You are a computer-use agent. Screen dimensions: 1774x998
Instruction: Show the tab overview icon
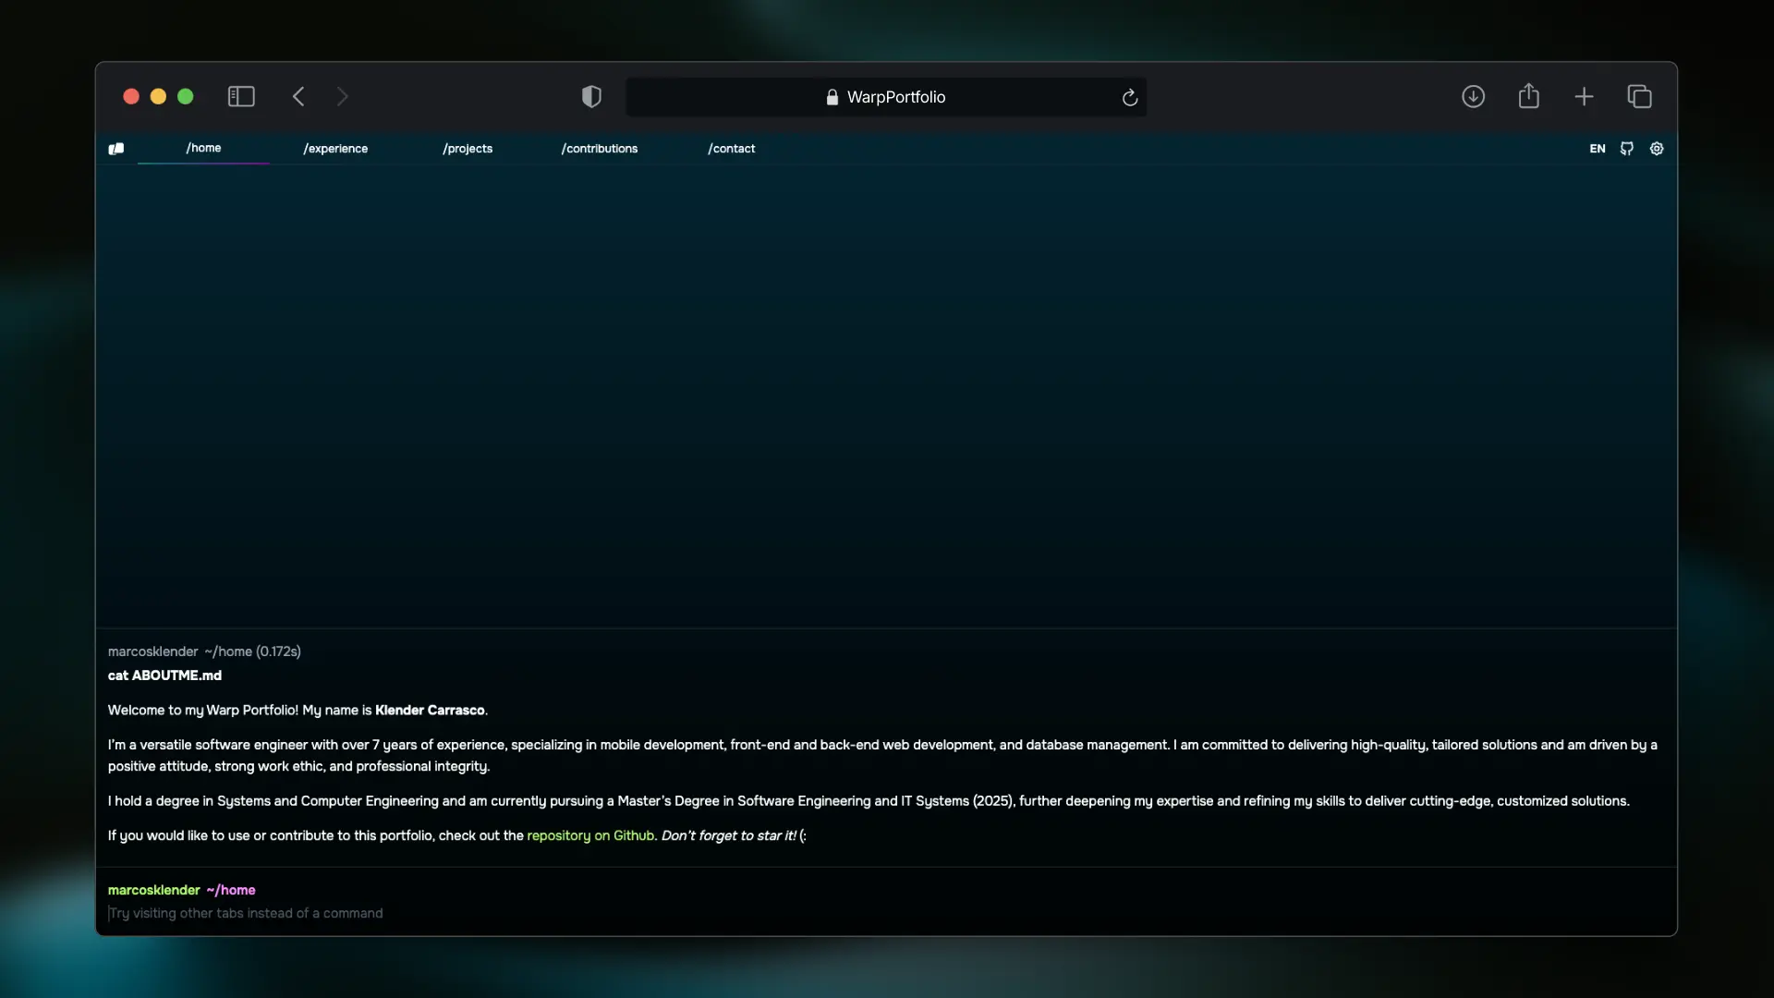point(1640,96)
